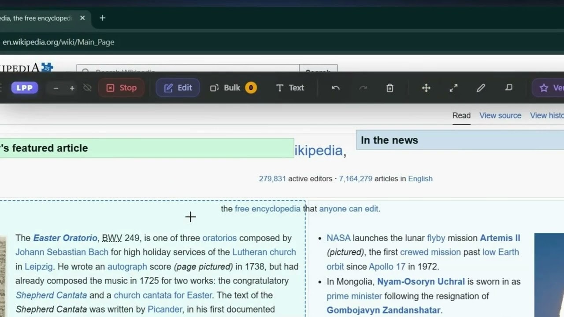Click the trash delete icon

pyautogui.click(x=390, y=88)
